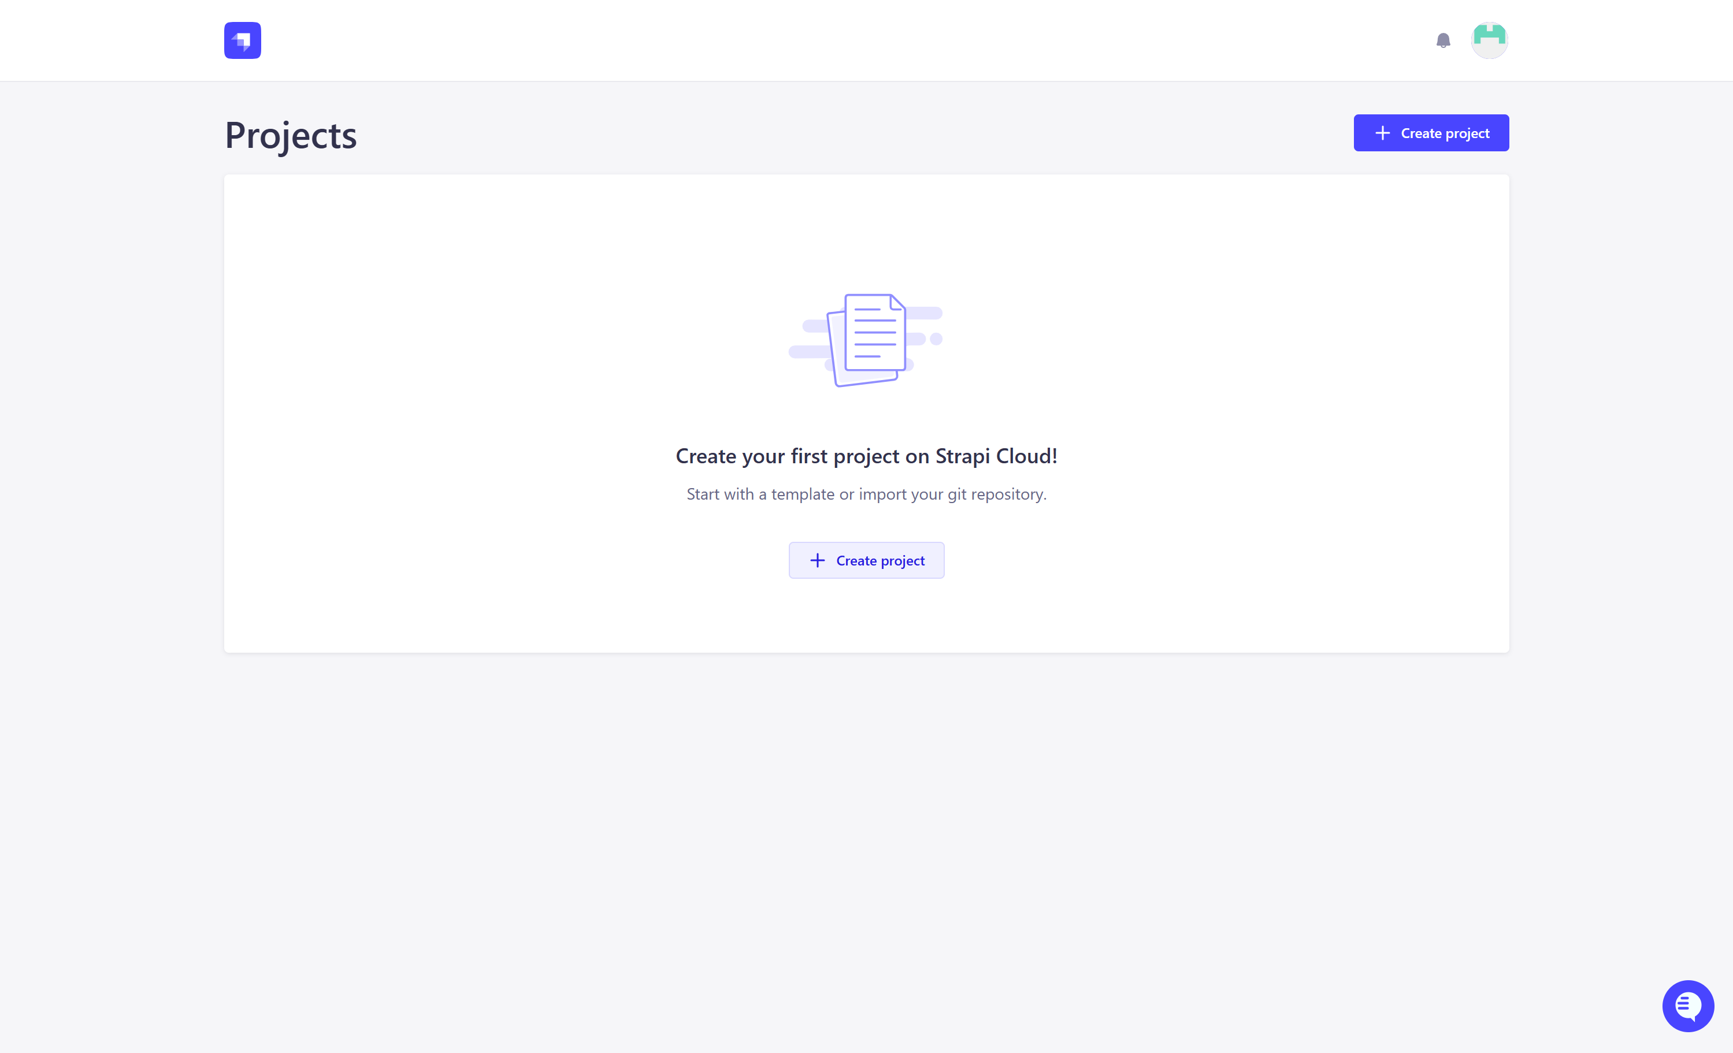Click the empty-state documents illustration
The height and width of the screenshot is (1053, 1733).
[x=866, y=340]
